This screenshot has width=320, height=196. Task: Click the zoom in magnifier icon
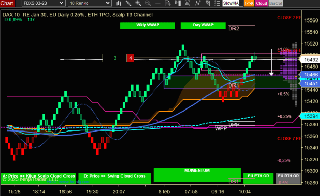point(138,3)
